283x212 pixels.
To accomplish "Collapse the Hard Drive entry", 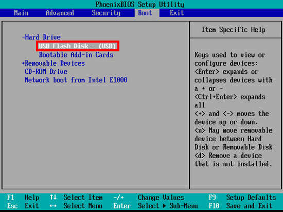I will coord(41,37).
